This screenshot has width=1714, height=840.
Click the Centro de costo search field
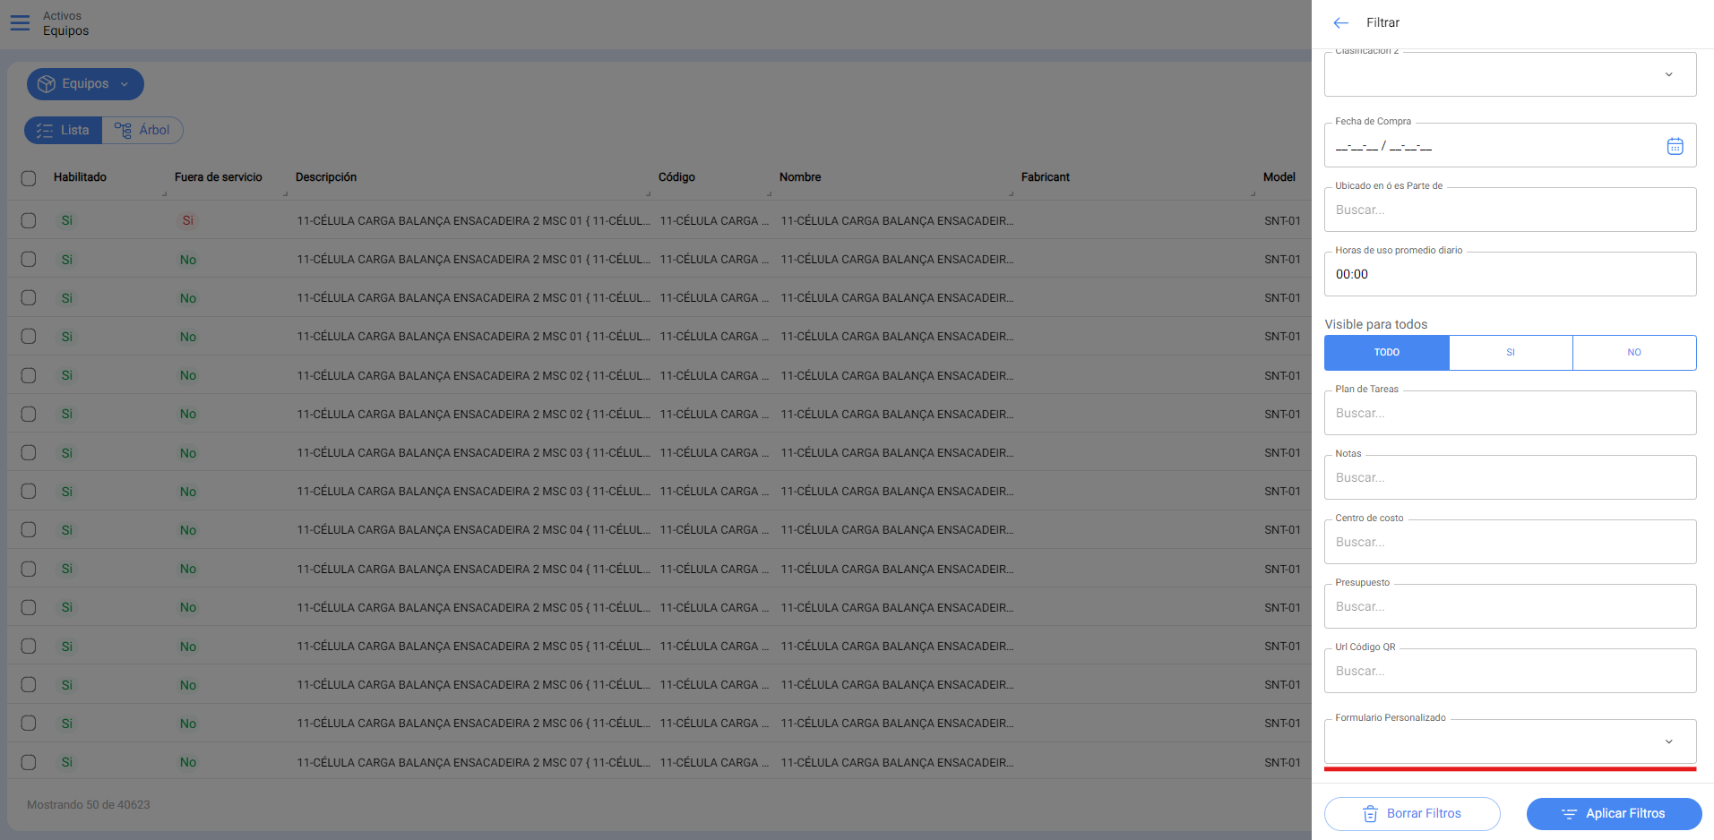[x=1510, y=543]
